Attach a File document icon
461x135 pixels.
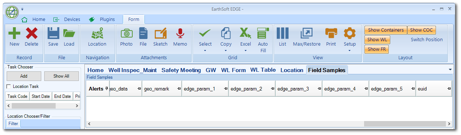pos(143,33)
